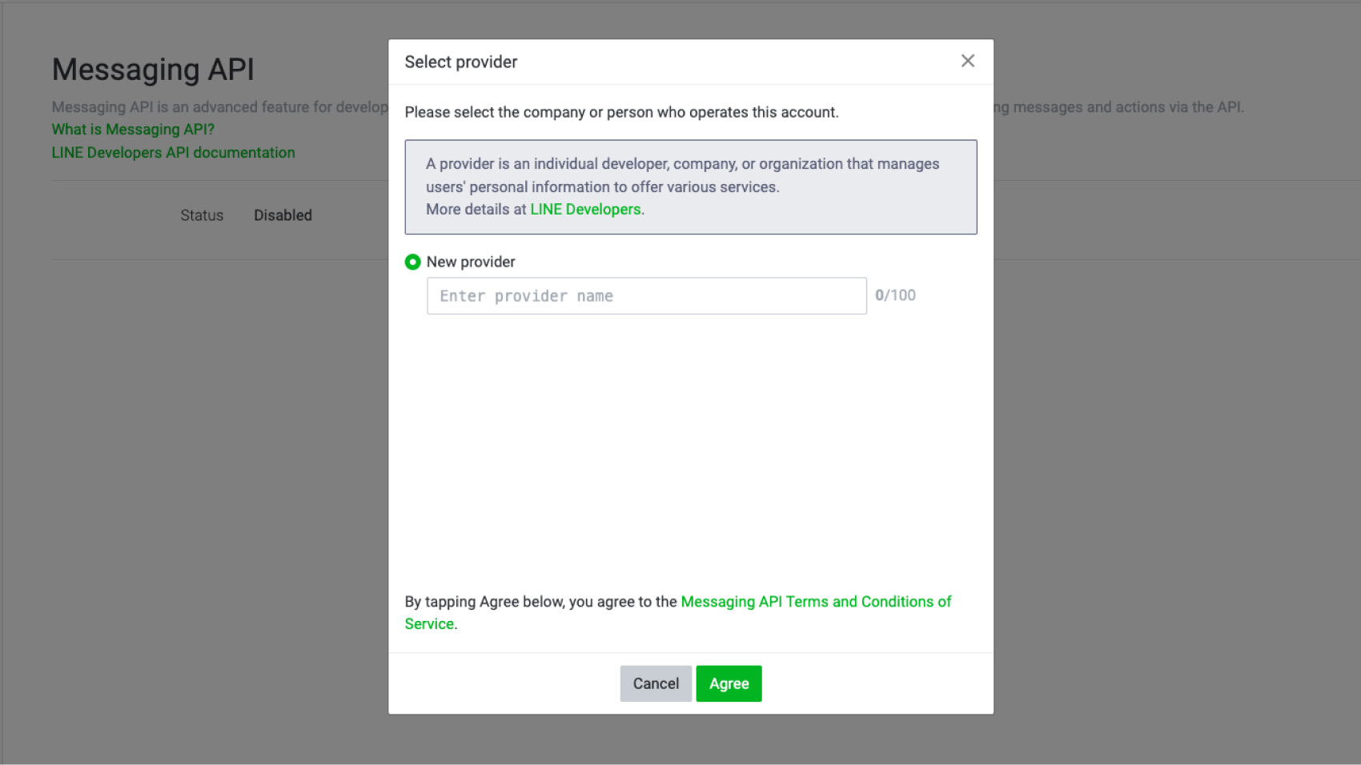Open Messaging API Terms and Conditions link

coord(815,602)
